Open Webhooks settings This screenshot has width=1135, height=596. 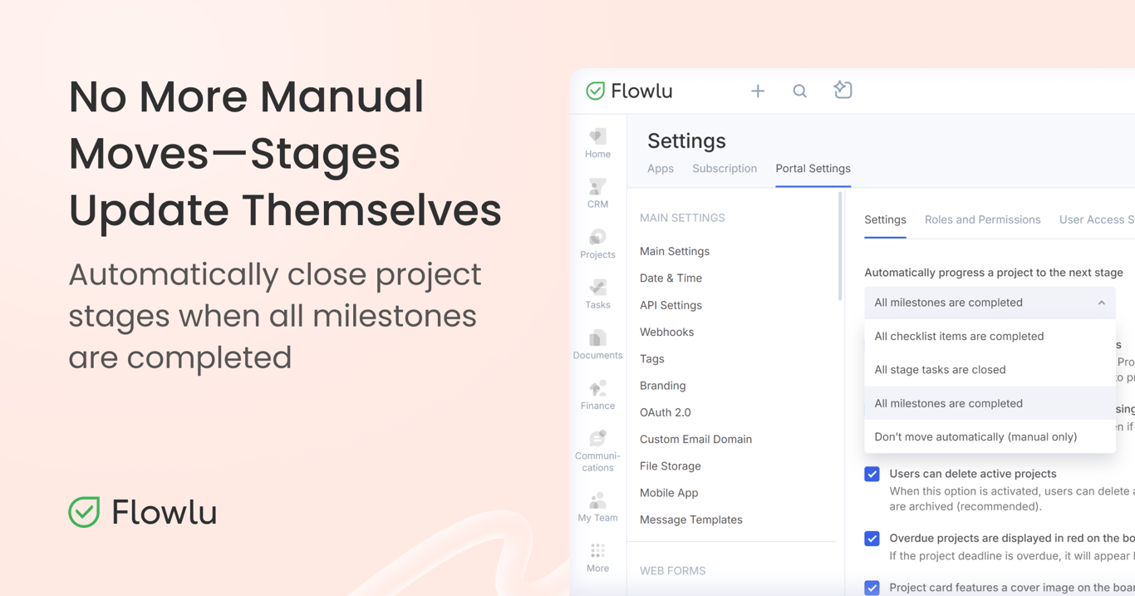666,332
